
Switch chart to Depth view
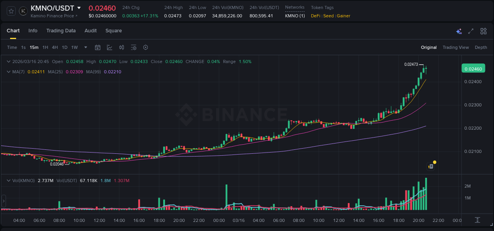(481, 47)
